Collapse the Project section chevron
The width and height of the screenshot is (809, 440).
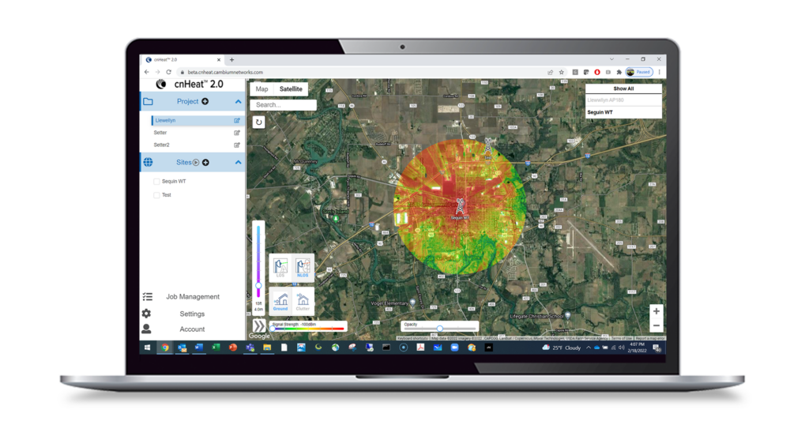click(238, 102)
